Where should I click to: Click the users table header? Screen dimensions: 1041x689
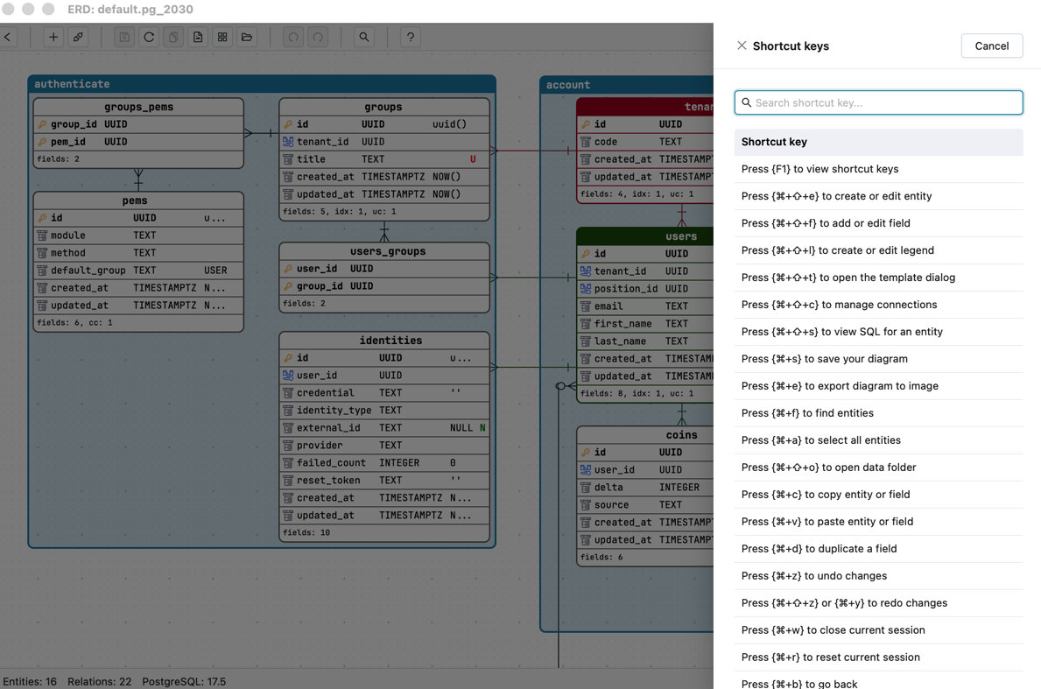(x=681, y=236)
